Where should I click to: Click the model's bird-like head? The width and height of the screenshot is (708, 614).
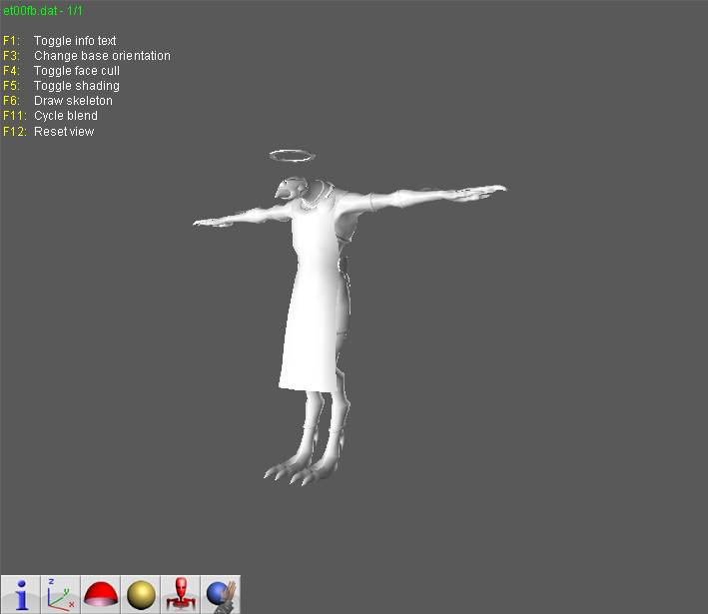point(292,188)
